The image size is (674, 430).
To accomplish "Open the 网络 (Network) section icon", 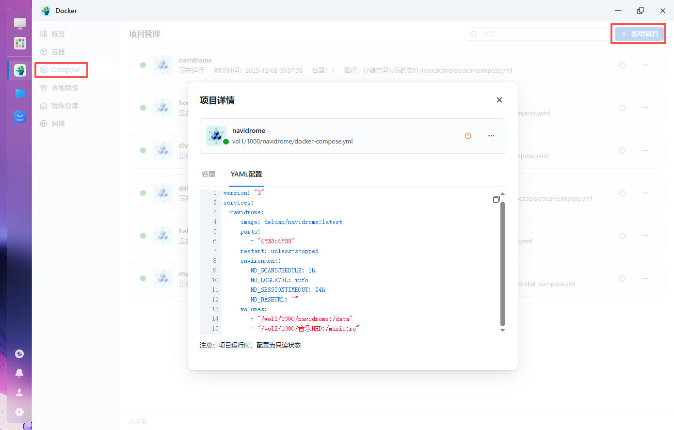I will (x=44, y=123).
